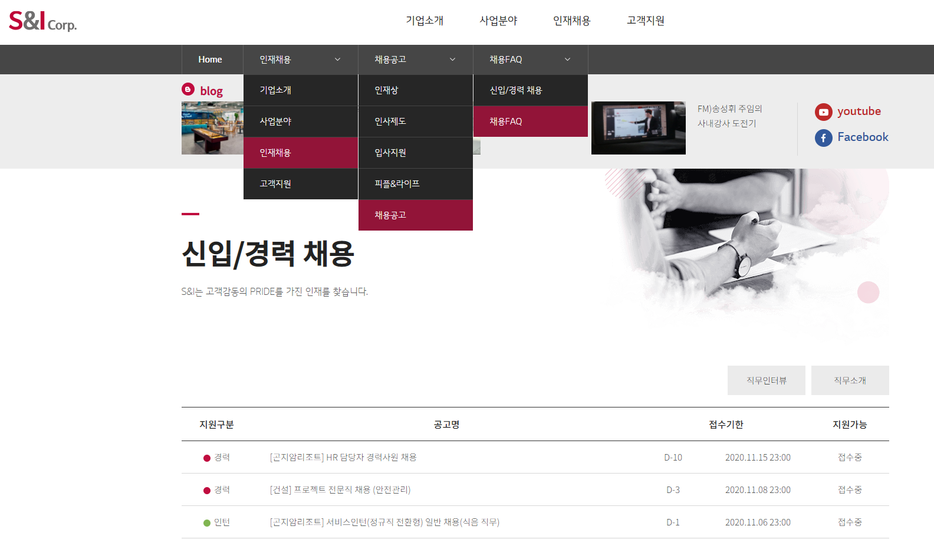934x539 pixels.
Task: Select highlighted 인재채용 in dropdown list
Action: click(x=301, y=153)
